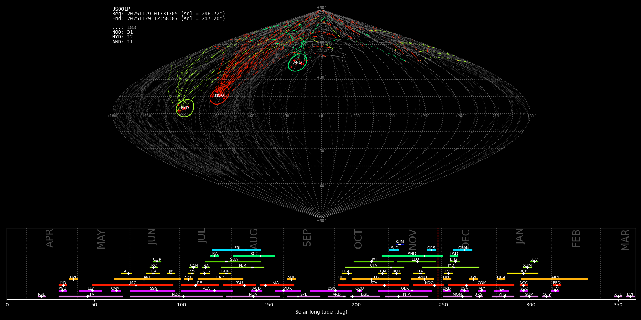Select the QUA shower label
The image size is (641, 320).
(x=501, y=277)
